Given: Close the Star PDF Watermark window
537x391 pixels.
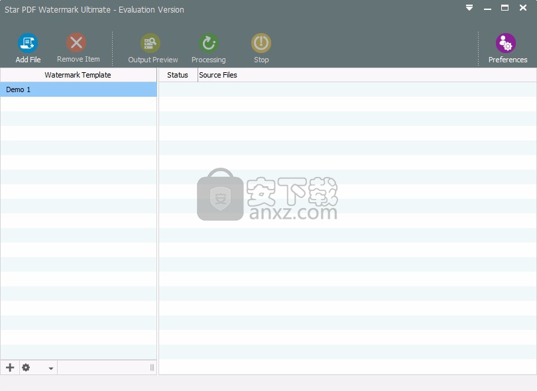Looking at the screenshot, I should [523, 7].
